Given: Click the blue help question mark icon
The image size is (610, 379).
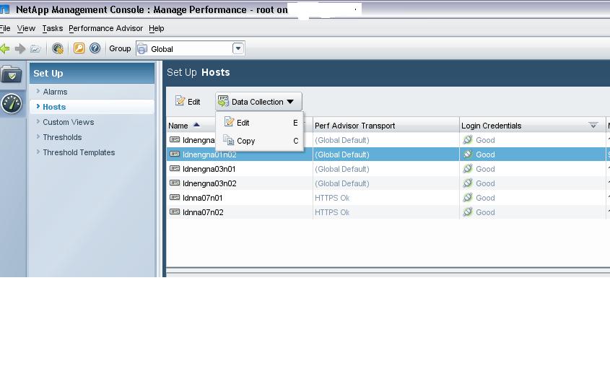Looking at the screenshot, I should coord(95,48).
